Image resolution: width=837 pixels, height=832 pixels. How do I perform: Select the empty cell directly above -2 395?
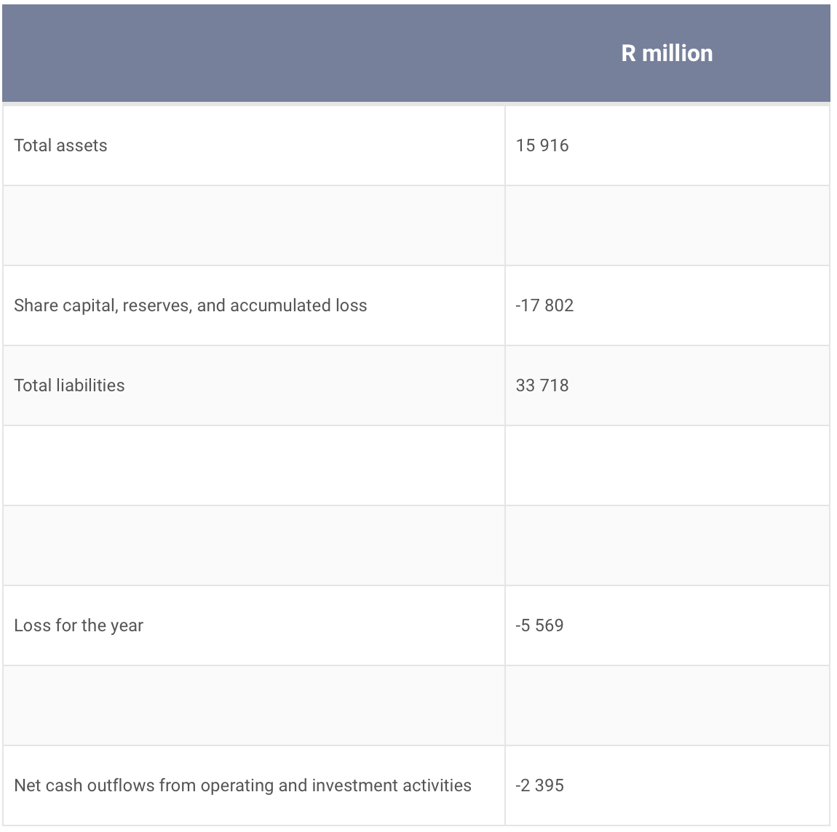[667, 705]
